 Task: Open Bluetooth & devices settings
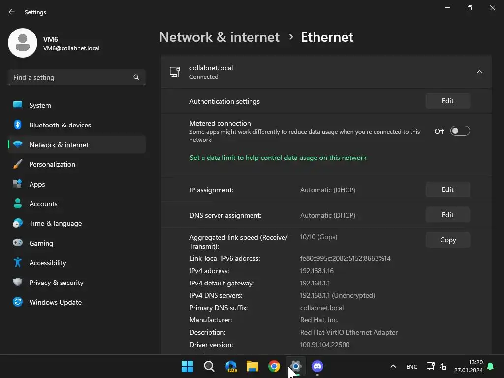pyautogui.click(x=60, y=125)
